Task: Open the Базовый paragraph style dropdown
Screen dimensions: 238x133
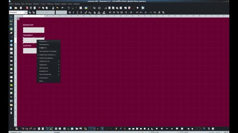Action: tap(26, 12)
